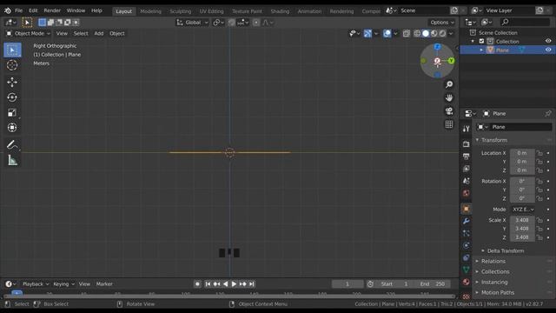This screenshot has height=313, width=556.
Task: Open the Global transform orientation dropdown
Action: click(193, 23)
